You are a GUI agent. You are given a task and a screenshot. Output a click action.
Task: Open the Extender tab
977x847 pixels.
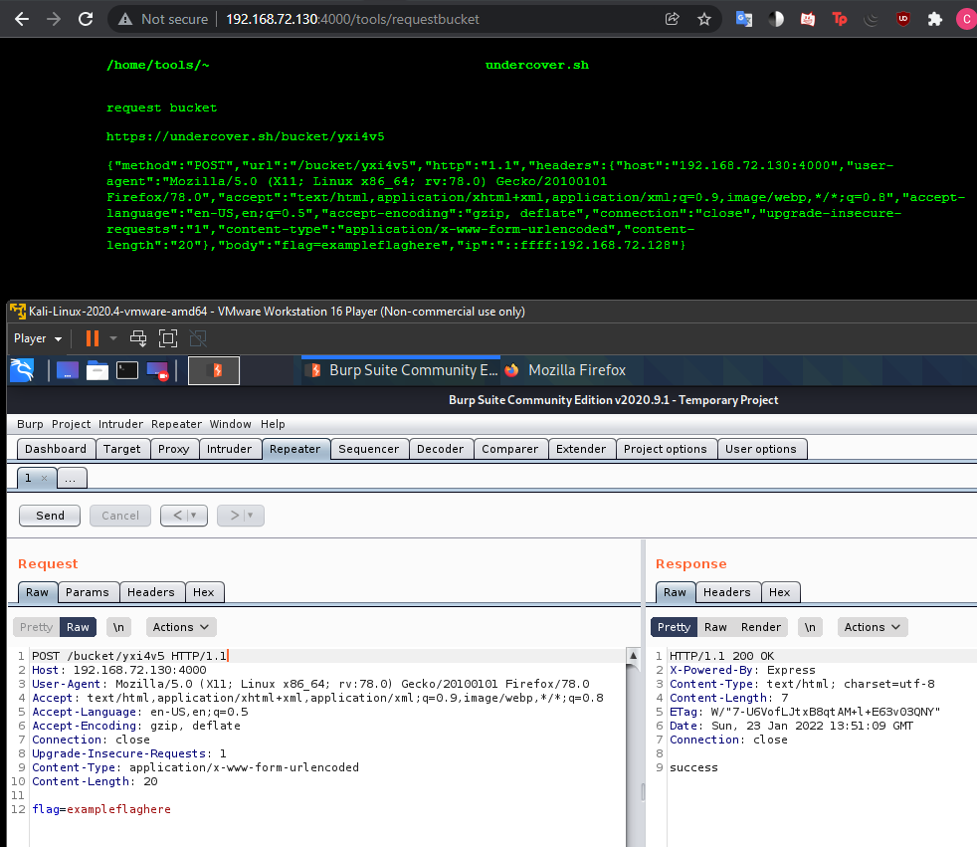coord(581,449)
